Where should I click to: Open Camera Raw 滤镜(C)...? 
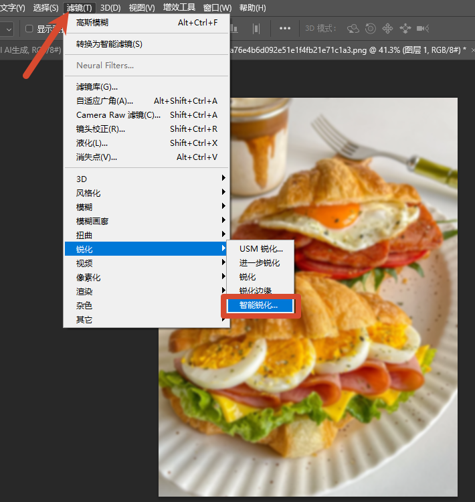point(147,115)
